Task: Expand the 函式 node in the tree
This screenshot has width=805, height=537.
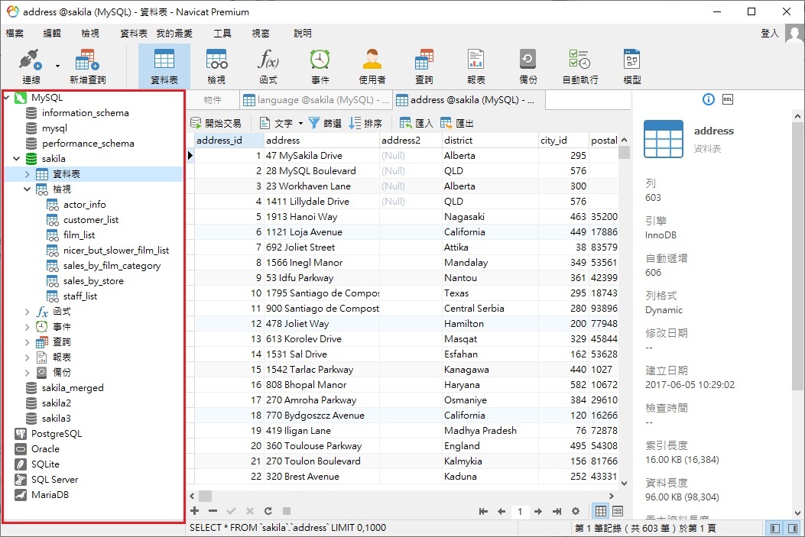Action: [x=28, y=312]
